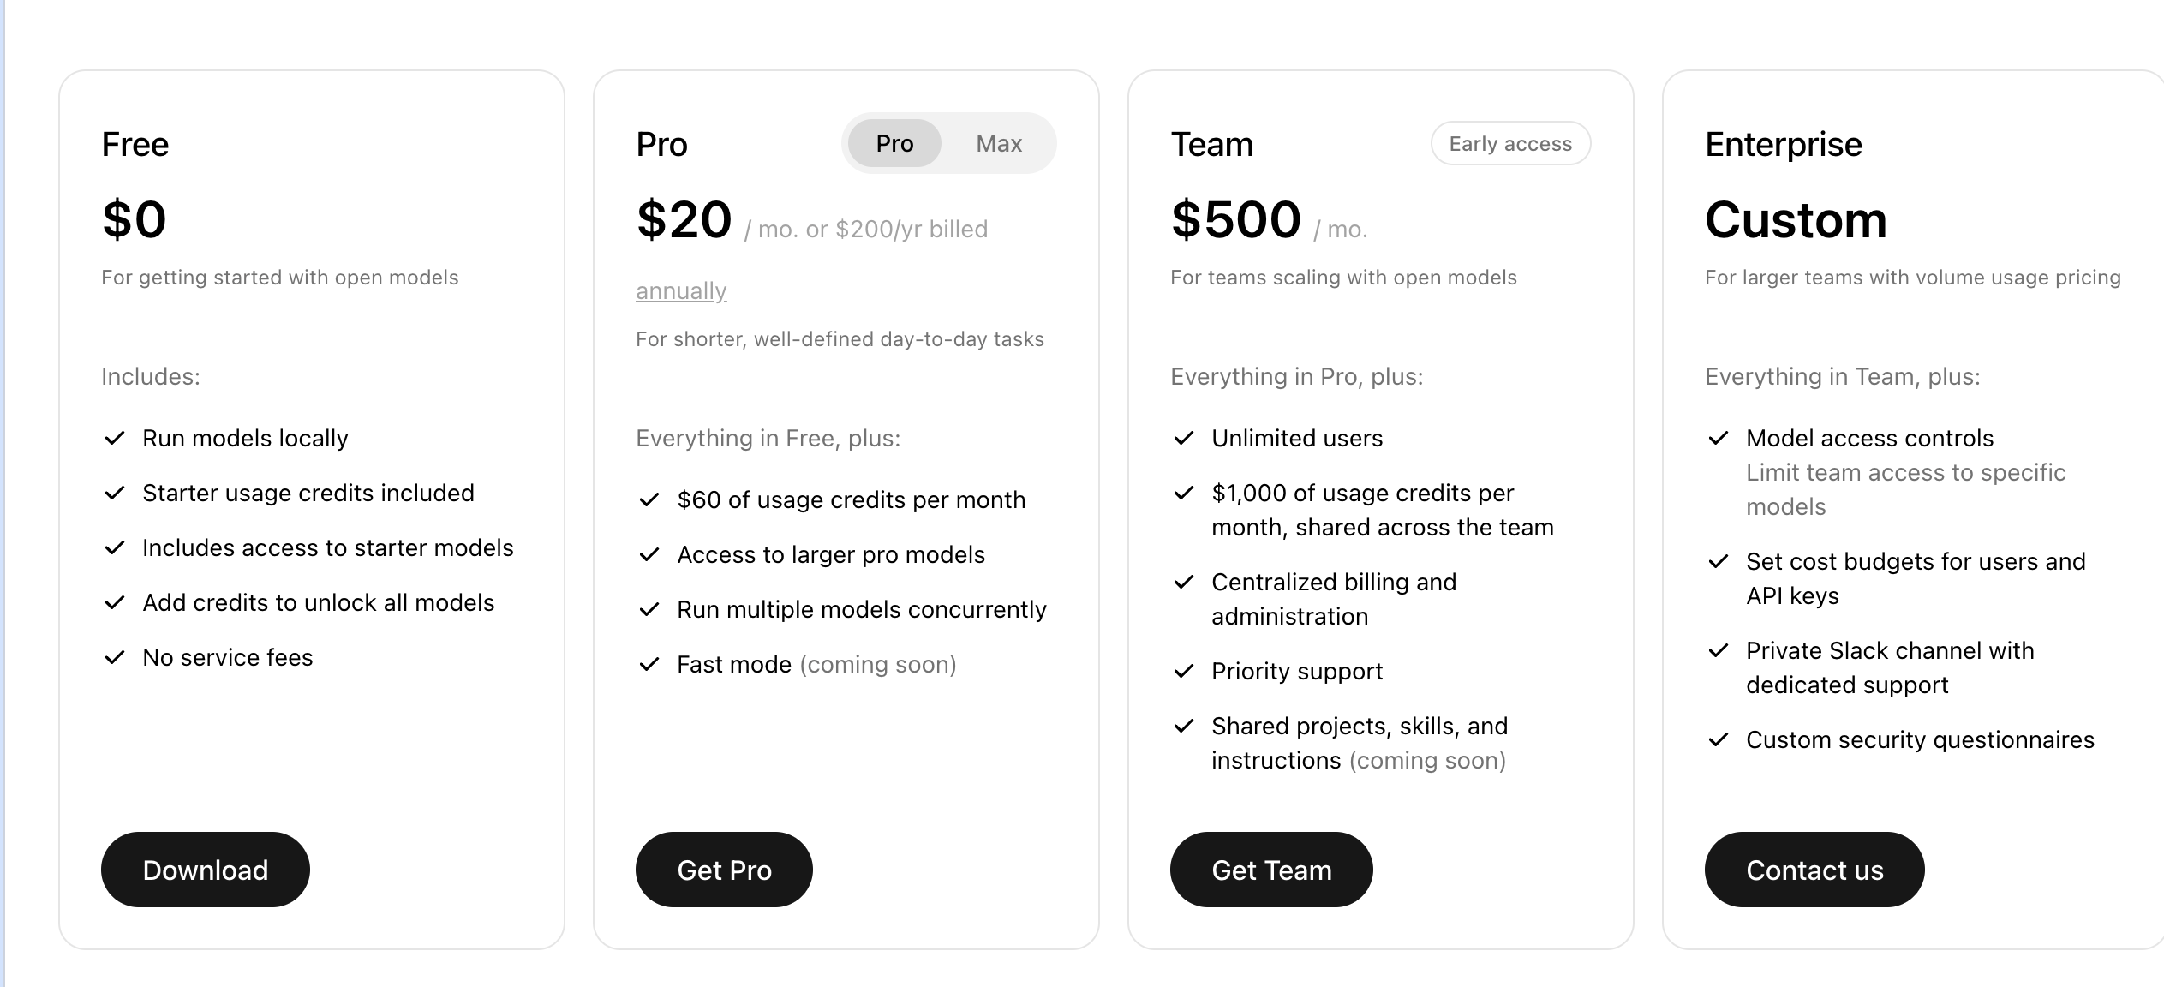
Task: Select the Pro option in plan toggle
Action: pyautogui.click(x=894, y=143)
